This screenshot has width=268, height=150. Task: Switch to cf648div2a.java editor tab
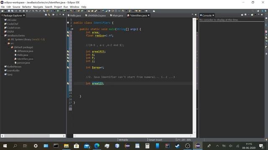(x=95, y=15)
